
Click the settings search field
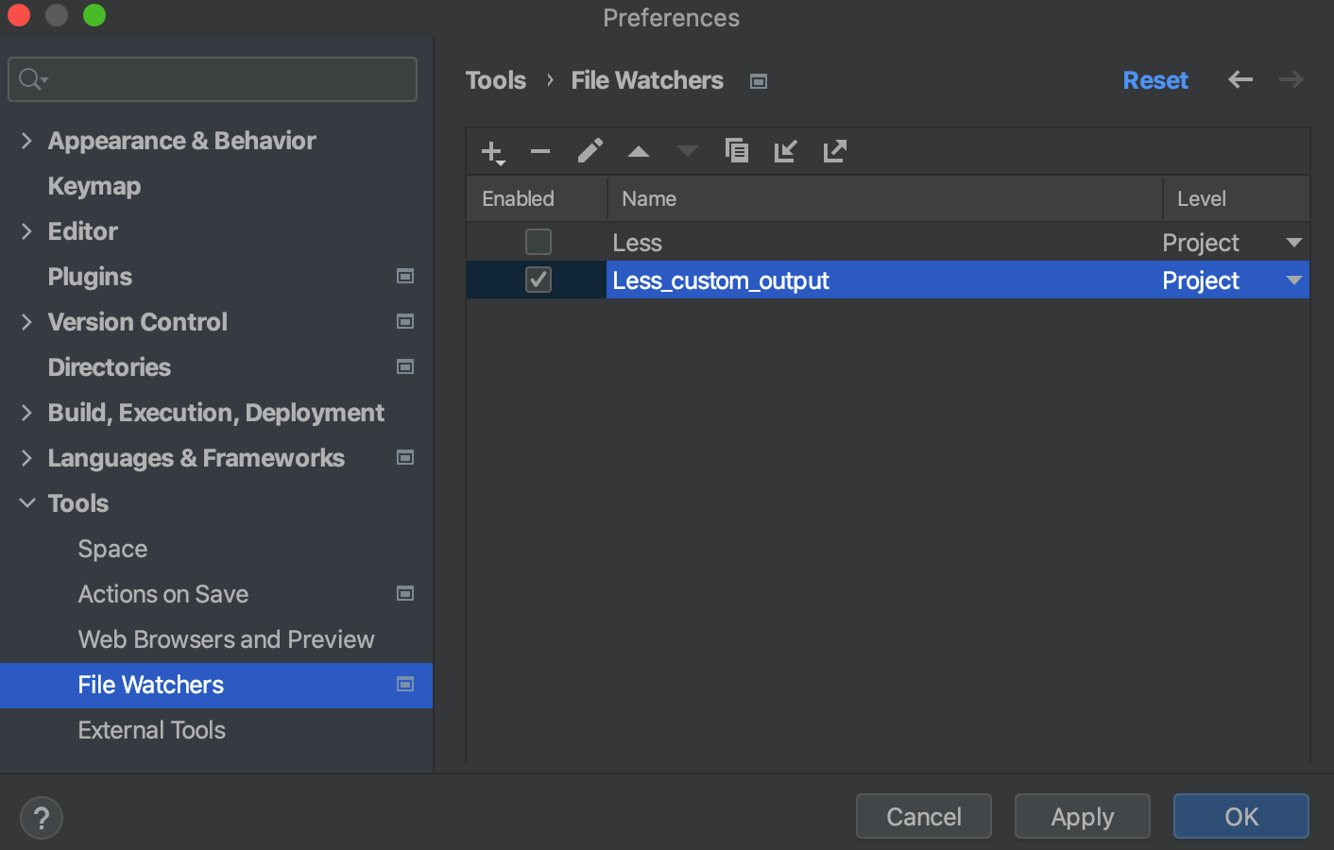[x=213, y=79]
